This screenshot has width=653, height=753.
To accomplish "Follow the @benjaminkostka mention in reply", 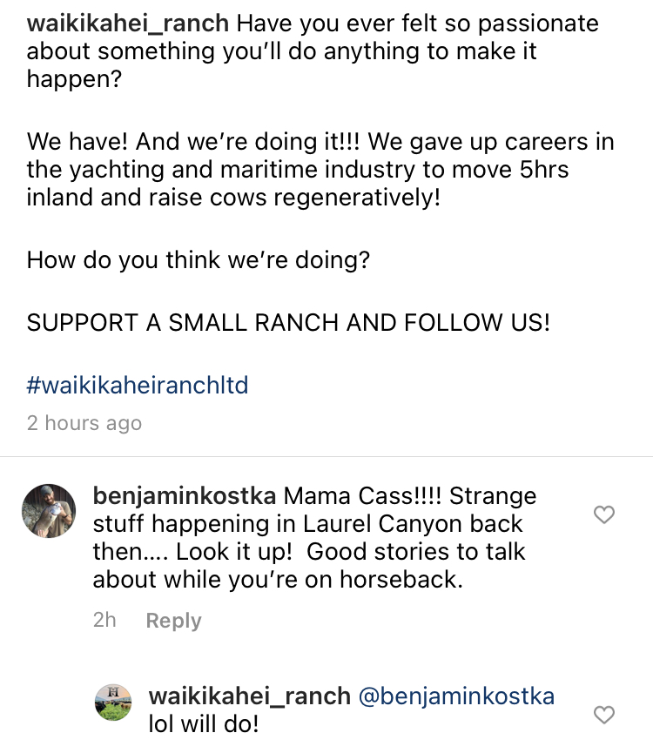I will pos(456,697).
